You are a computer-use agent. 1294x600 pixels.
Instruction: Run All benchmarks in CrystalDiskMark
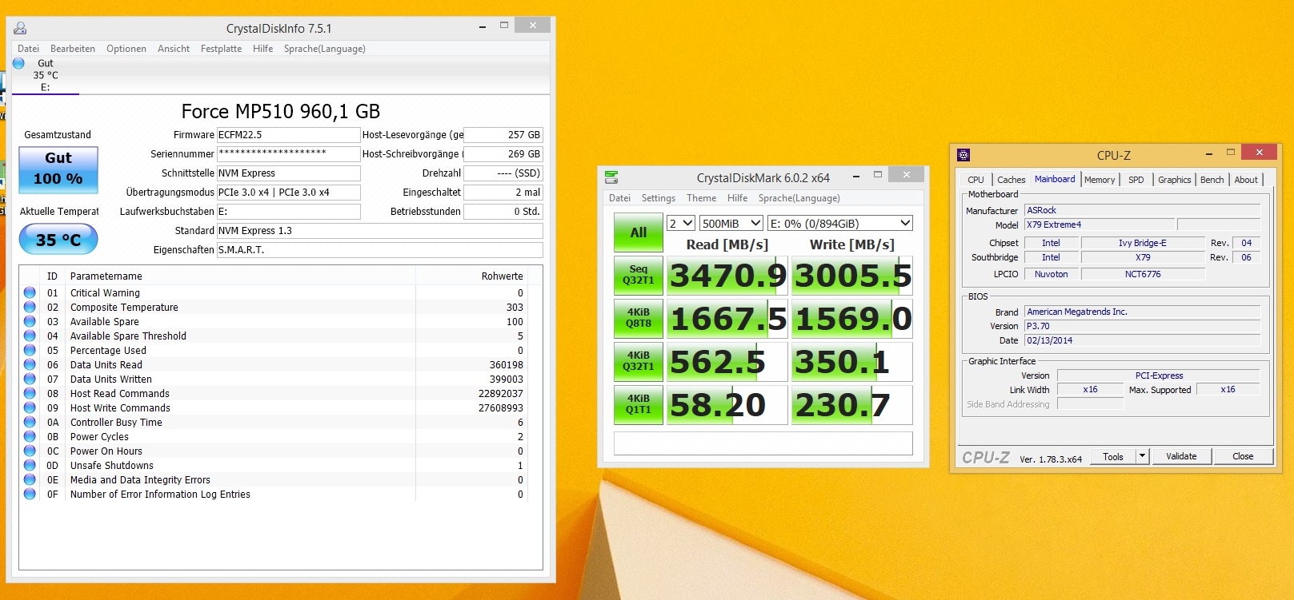[639, 232]
